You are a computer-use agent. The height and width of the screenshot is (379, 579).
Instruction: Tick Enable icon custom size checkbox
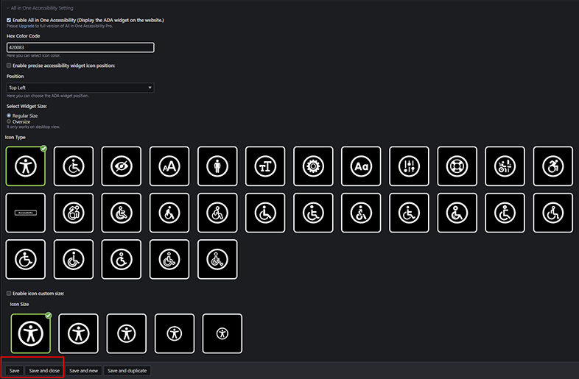9,294
